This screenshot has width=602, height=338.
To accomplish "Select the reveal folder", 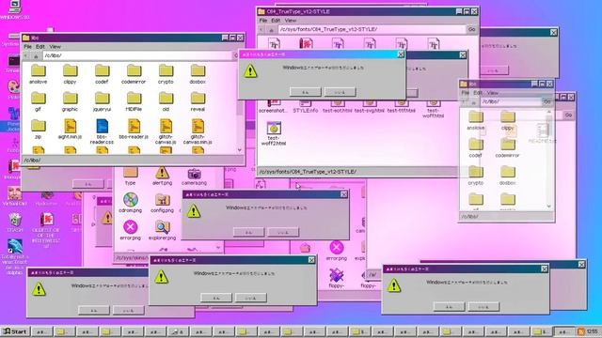I will click(198, 102).
